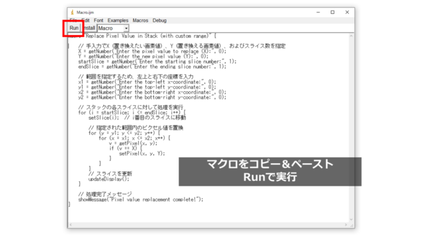Screen dimensions: 423x238
Task: Click the setPixel(x, y, Y) code line
Action: [x=142, y=153]
